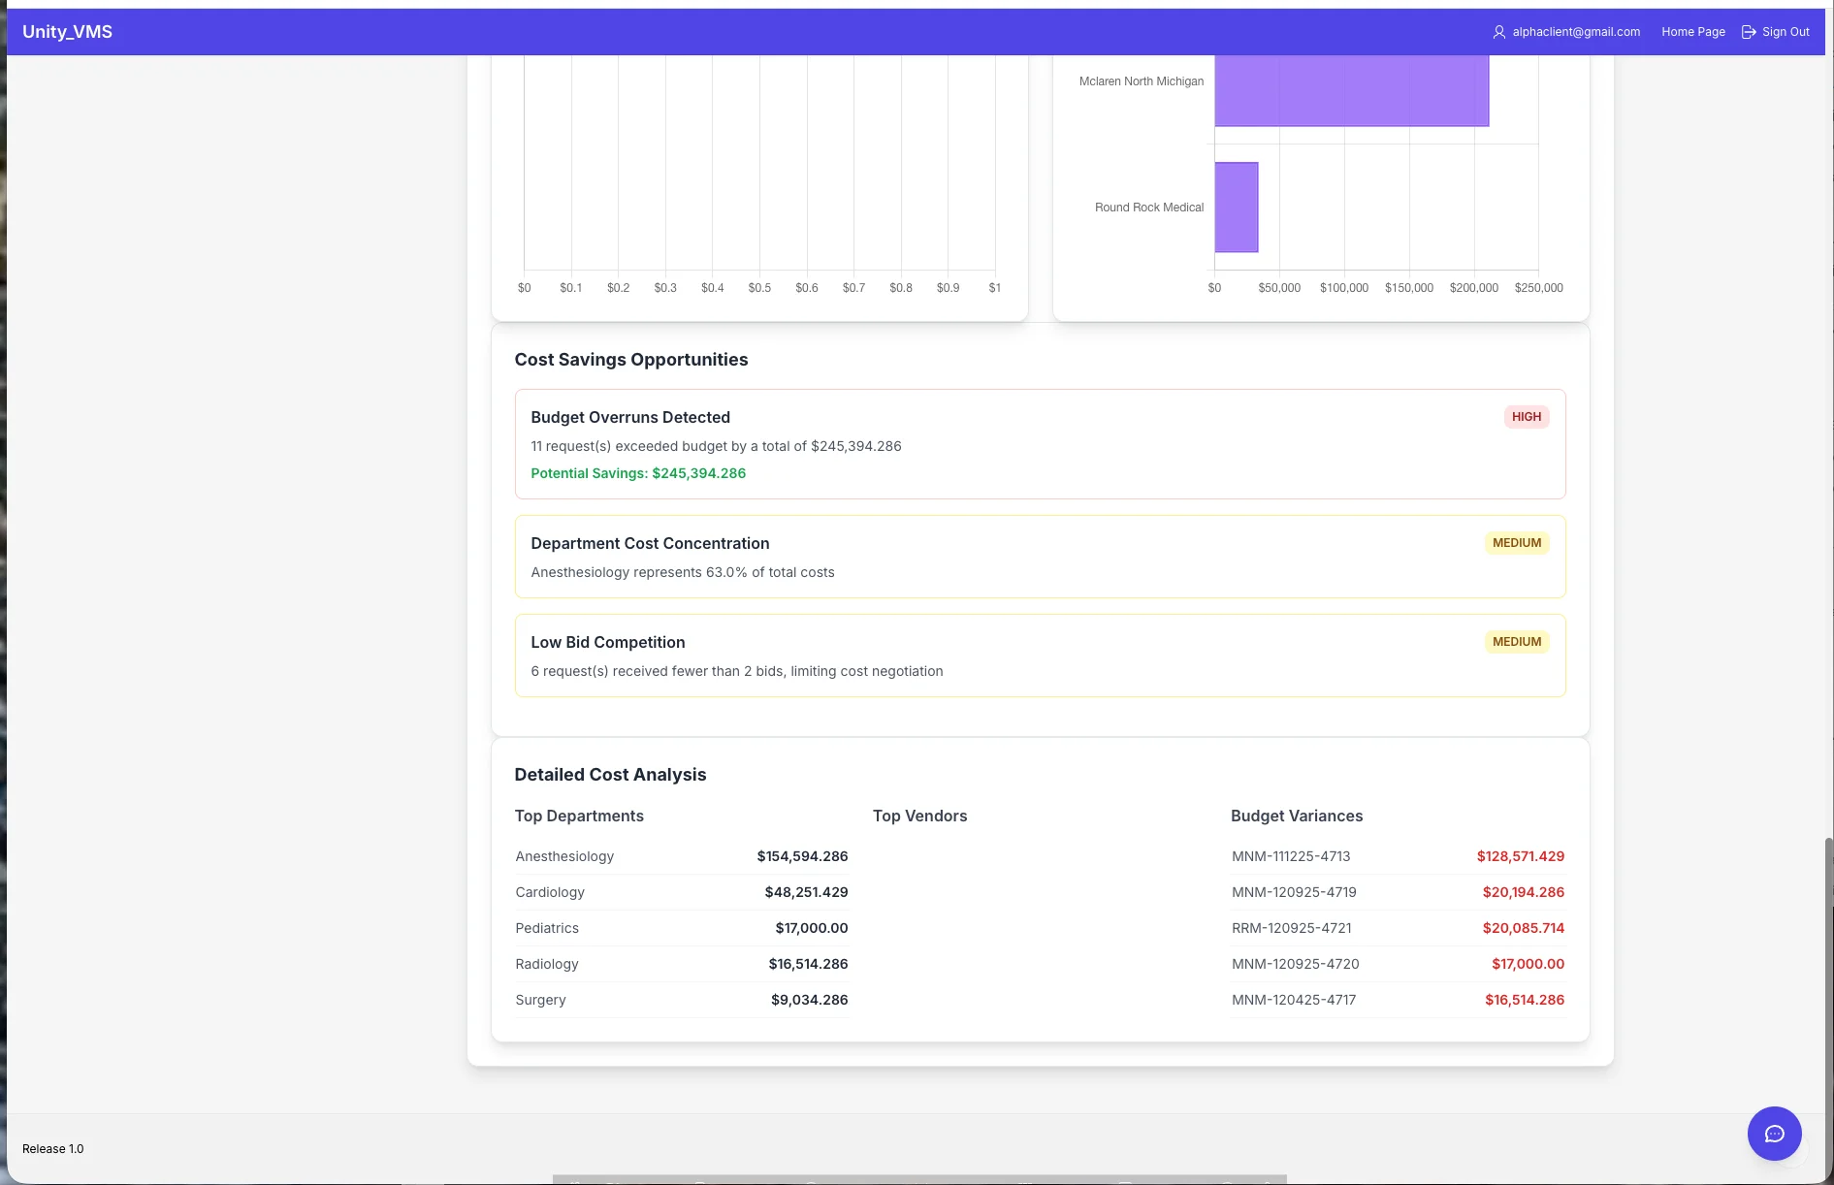Click the user profile icon in navbar

click(x=1497, y=31)
